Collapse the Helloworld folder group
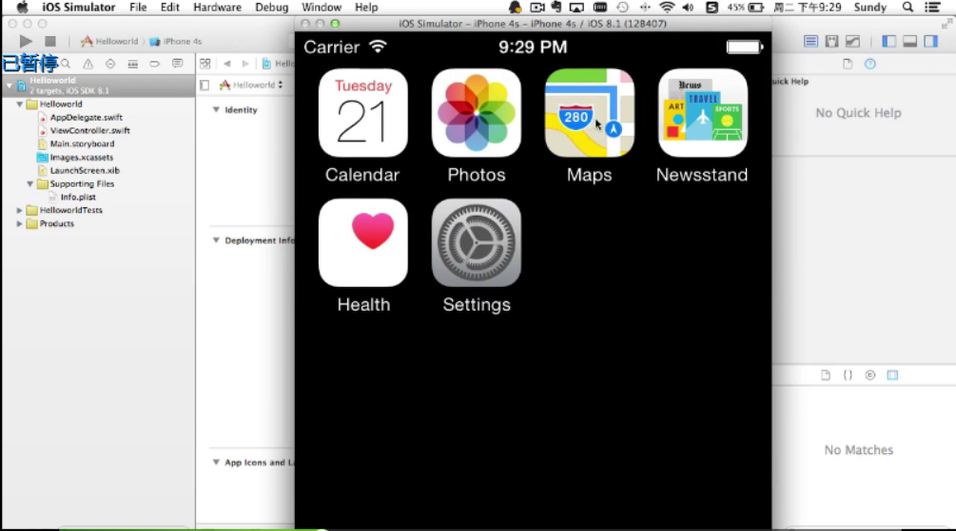The height and width of the screenshot is (531, 956). [20, 104]
